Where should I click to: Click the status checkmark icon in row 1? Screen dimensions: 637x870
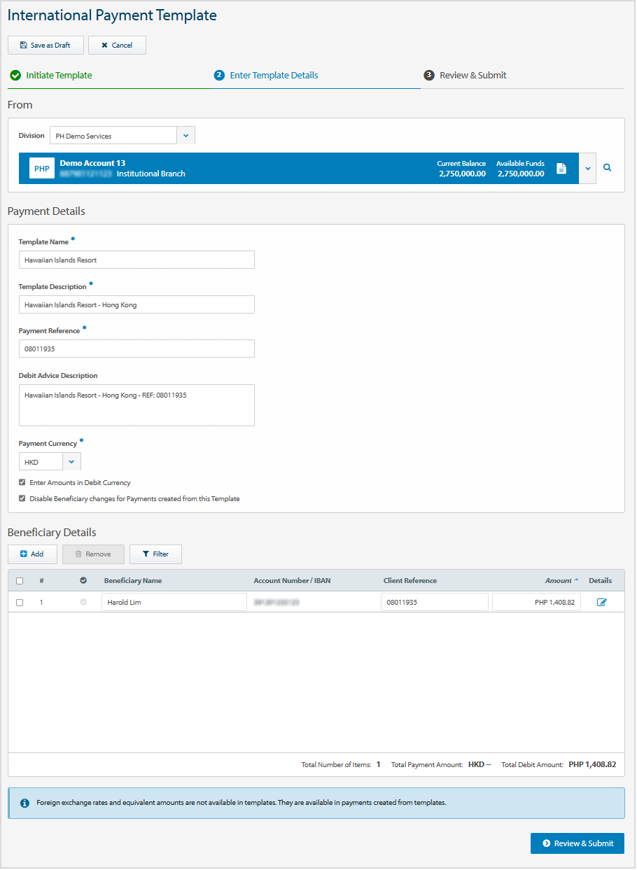83,602
